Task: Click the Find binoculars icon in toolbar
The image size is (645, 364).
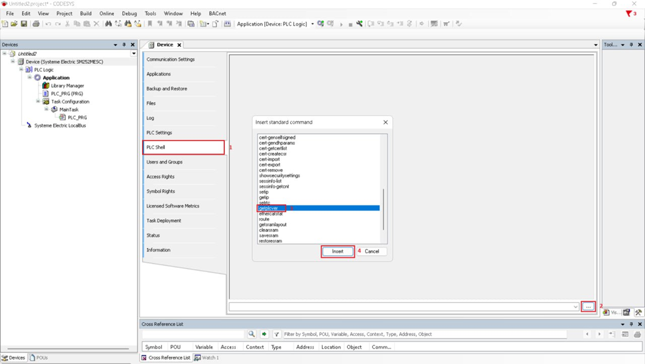Action: (108, 24)
